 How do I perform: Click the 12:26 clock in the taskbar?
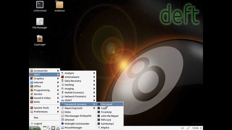point(195,128)
